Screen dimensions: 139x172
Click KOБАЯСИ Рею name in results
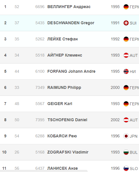coord(62,136)
